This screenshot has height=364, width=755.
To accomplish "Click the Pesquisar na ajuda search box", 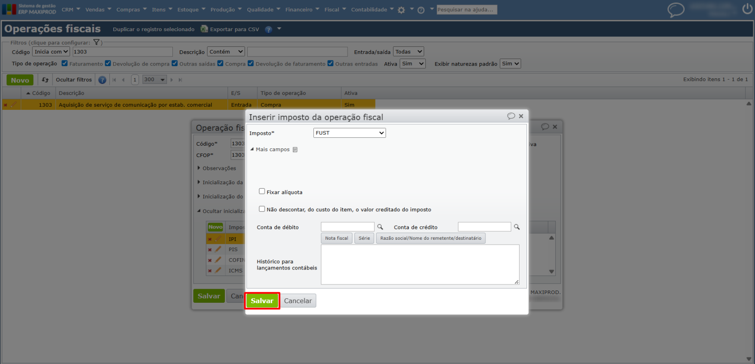I will pos(467,10).
